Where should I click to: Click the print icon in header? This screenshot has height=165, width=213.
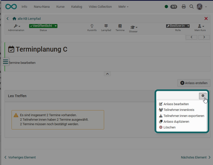point(184,7)
